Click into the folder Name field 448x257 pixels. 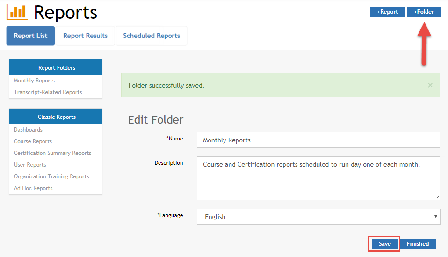pos(318,140)
